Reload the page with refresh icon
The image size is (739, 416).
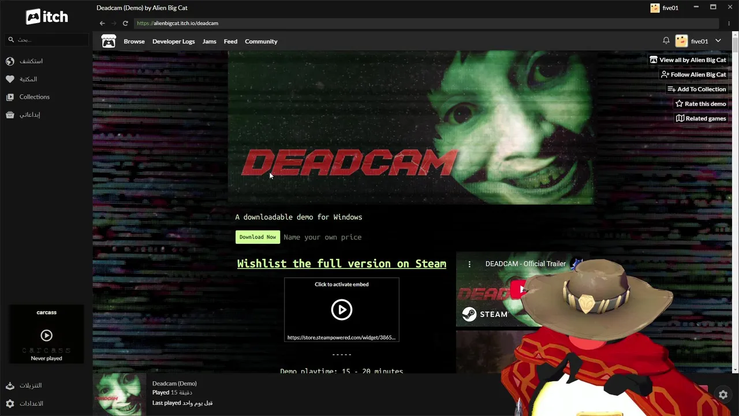tap(125, 23)
